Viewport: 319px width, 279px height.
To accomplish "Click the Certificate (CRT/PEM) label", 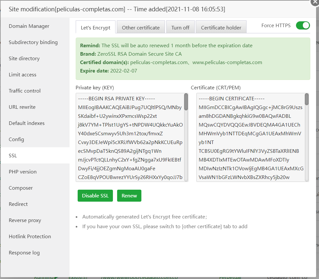I will click(x=216, y=88).
